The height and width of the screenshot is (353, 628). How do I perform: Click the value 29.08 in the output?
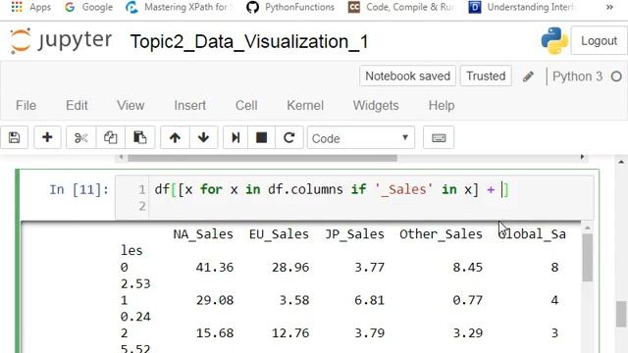215,300
